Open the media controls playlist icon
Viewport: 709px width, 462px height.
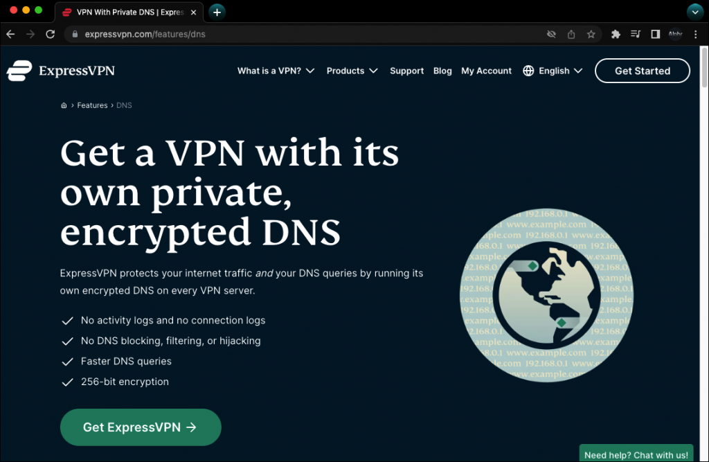[636, 34]
